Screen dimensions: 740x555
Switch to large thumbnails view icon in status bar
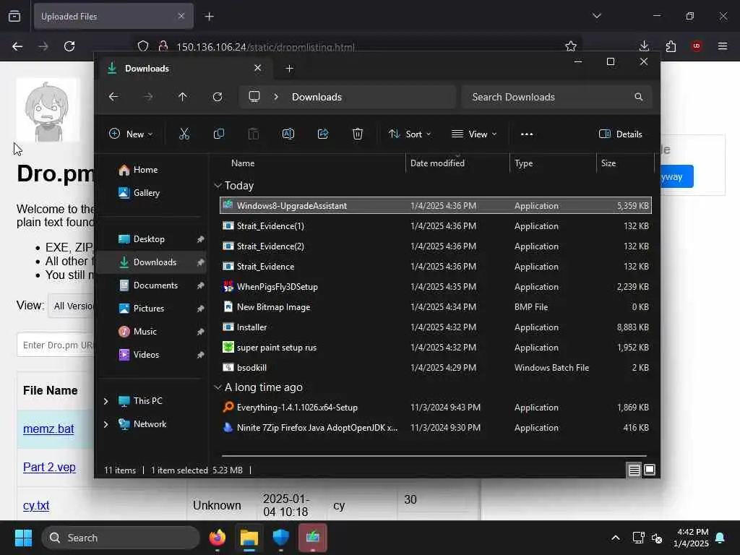pyautogui.click(x=650, y=470)
